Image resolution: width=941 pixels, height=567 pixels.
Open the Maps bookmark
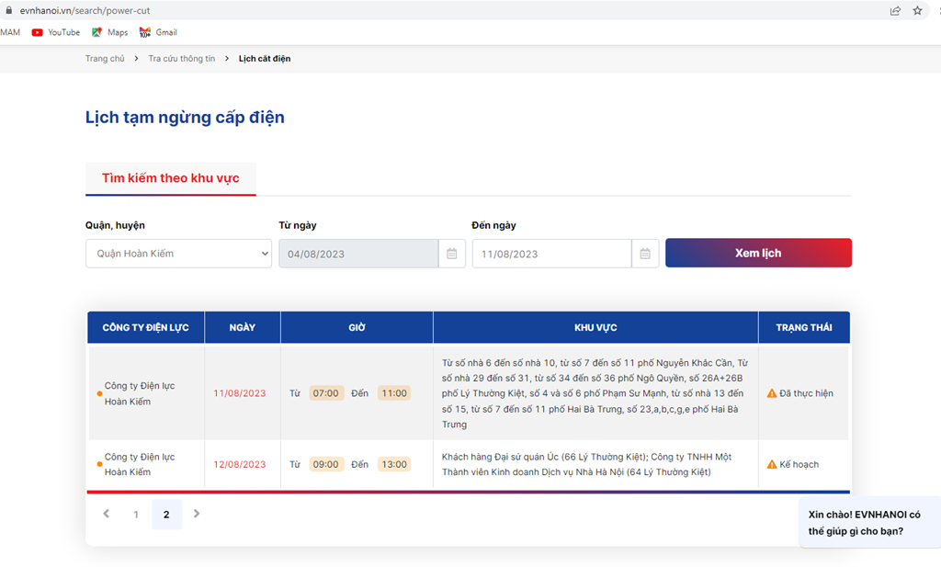(x=109, y=32)
